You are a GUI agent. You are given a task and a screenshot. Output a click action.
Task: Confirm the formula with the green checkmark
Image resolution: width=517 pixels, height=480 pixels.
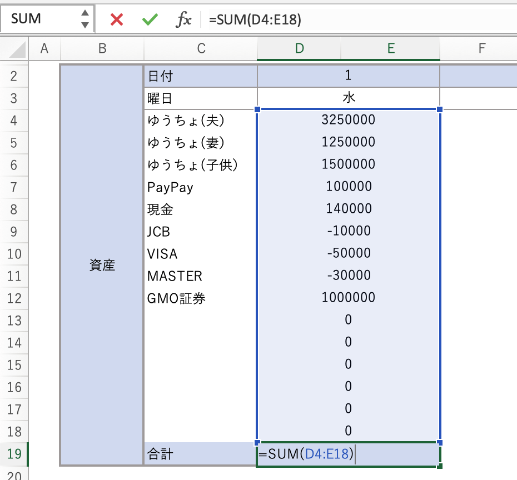[x=150, y=19]
